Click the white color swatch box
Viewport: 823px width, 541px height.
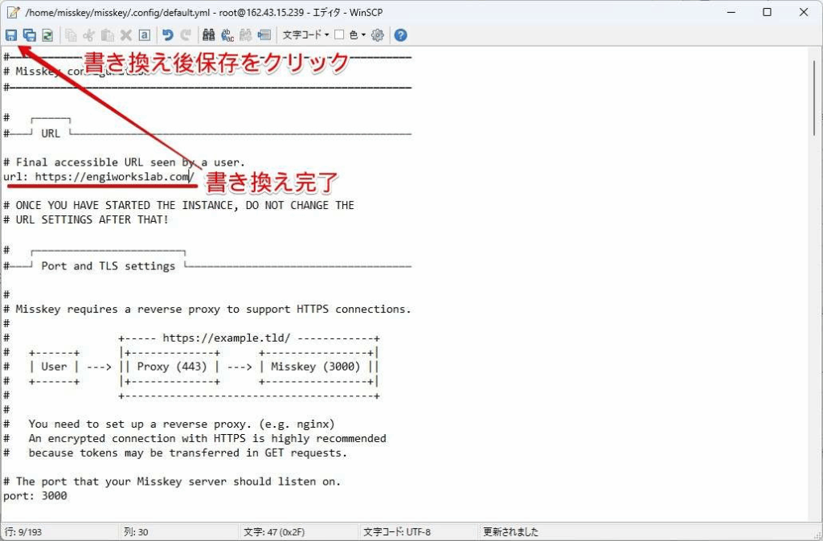pos(339,35)
